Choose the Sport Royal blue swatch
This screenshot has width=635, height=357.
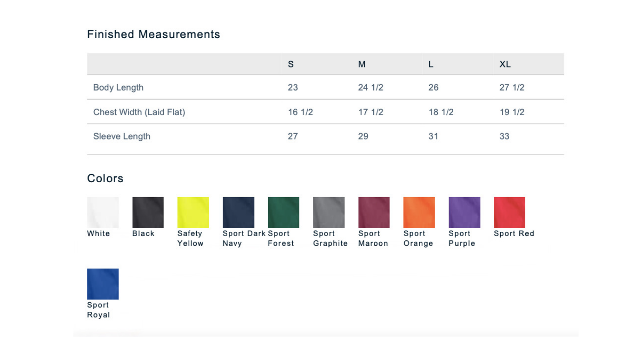coord(103,284)
